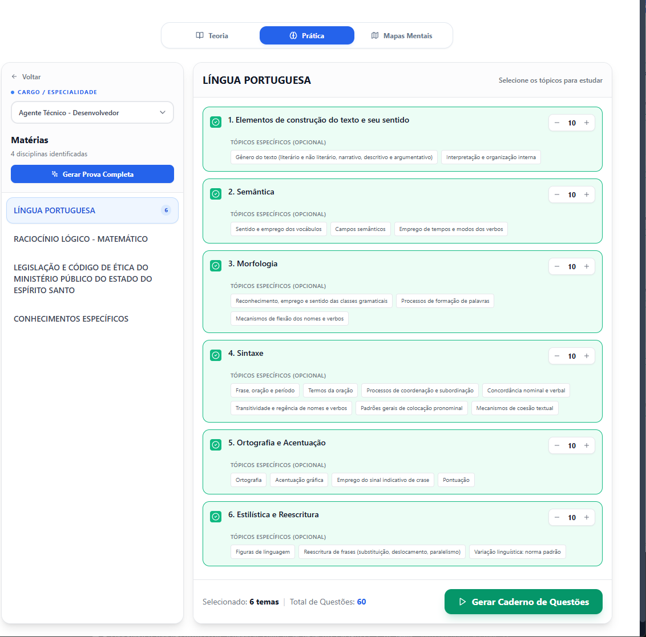Screen dimensions: 646x637
Task: Uncheck the Semântica topic checkbox
Action: (x=216, y=194)
